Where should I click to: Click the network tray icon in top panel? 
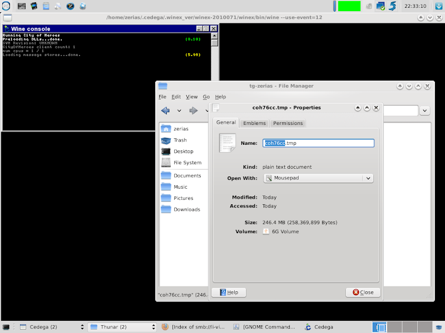pos(380,7)
